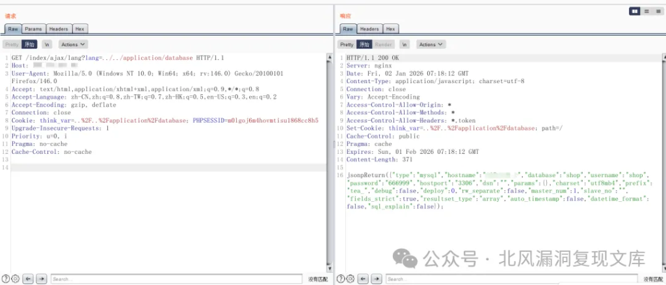Select Pretty view for the response
Screen dimensions: 666x285
pyautogui.click(x=347, y=45)
